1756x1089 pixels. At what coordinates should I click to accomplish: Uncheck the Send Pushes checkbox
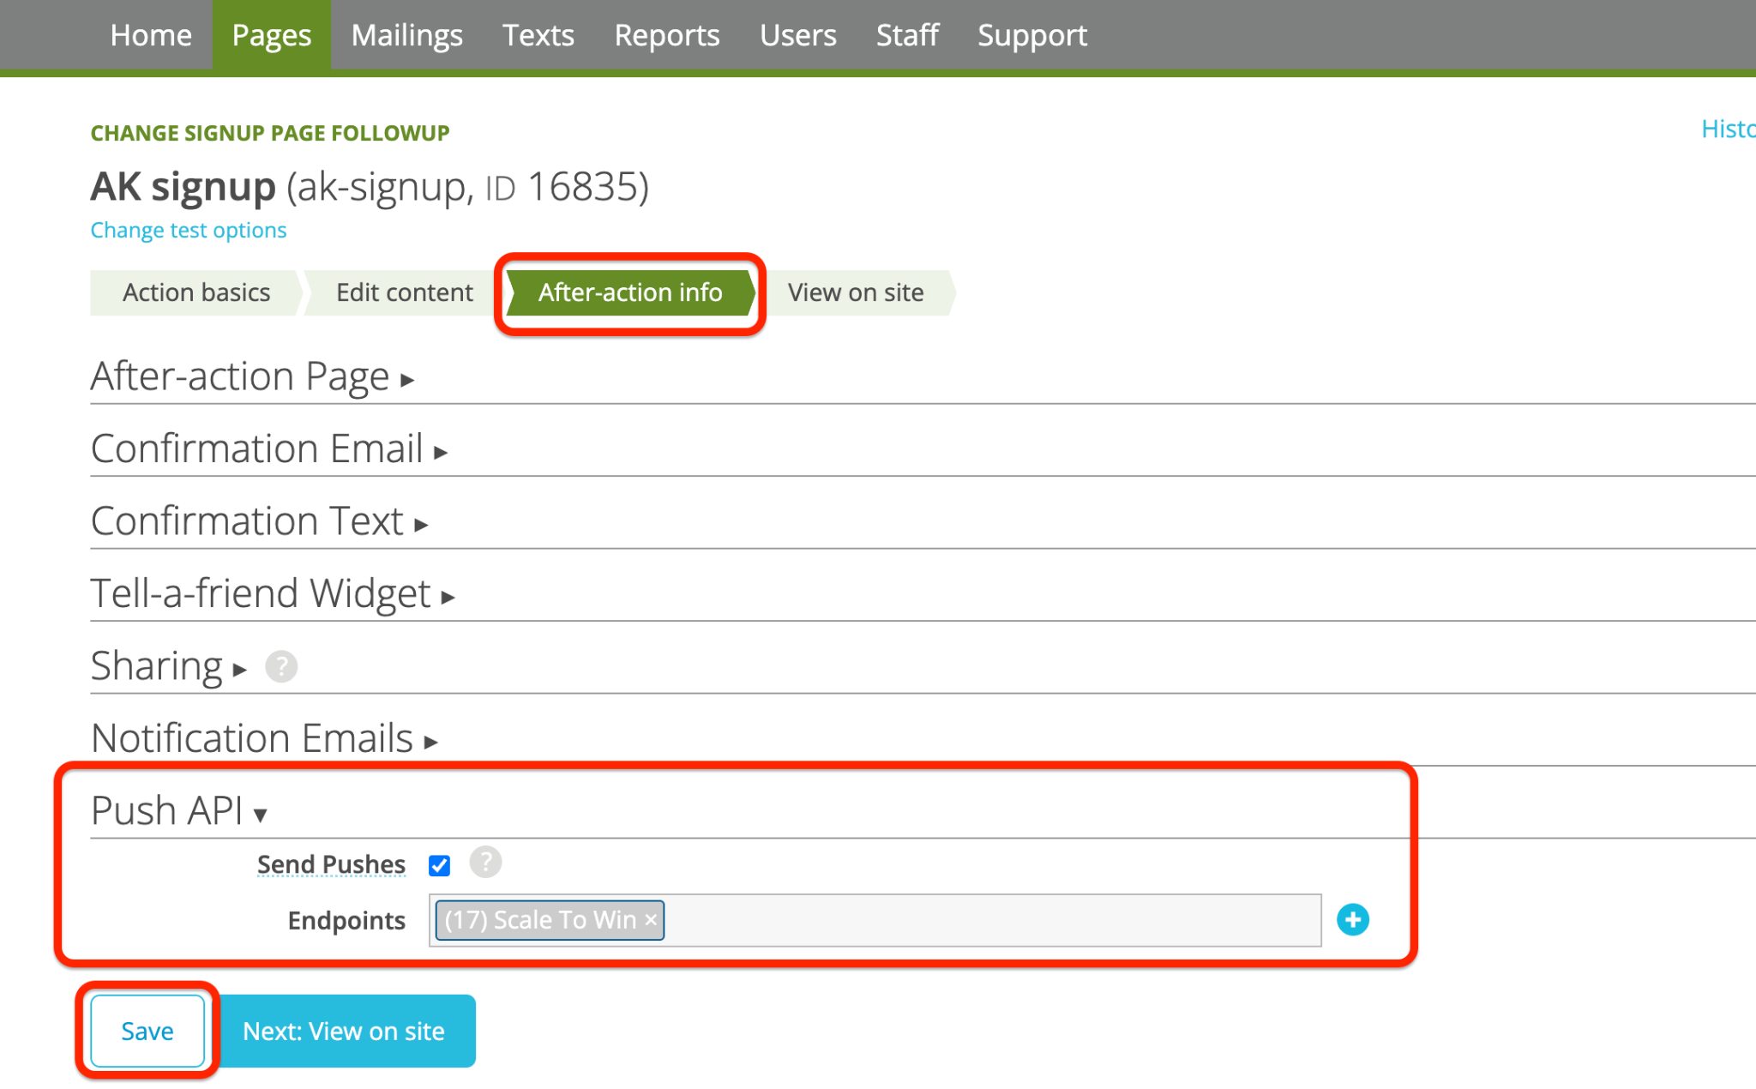coord(440,865)
